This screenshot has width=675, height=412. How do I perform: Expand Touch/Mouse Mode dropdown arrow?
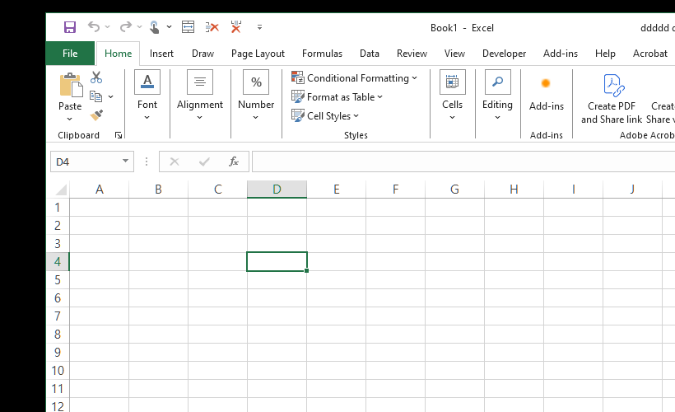point(170,27)
